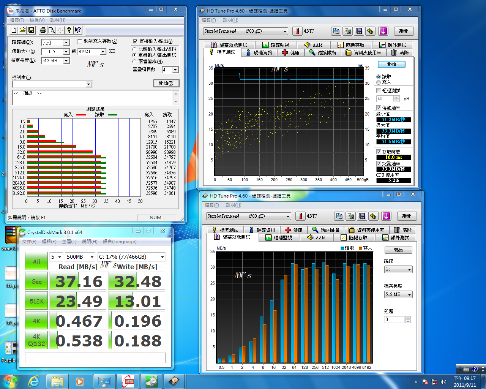Viewport: 486px width, 389px height.
Task: Launch Internet Explorer from the taskbar
Action: click(34, 381)
